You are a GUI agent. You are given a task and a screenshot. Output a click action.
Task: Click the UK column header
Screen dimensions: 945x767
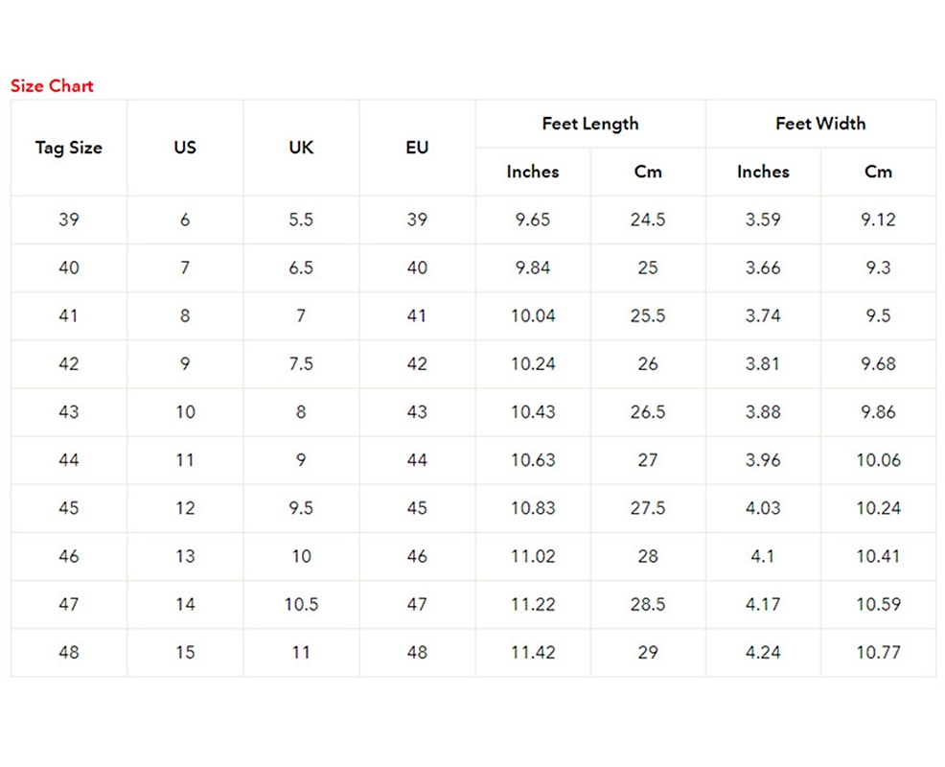point(301,148)
